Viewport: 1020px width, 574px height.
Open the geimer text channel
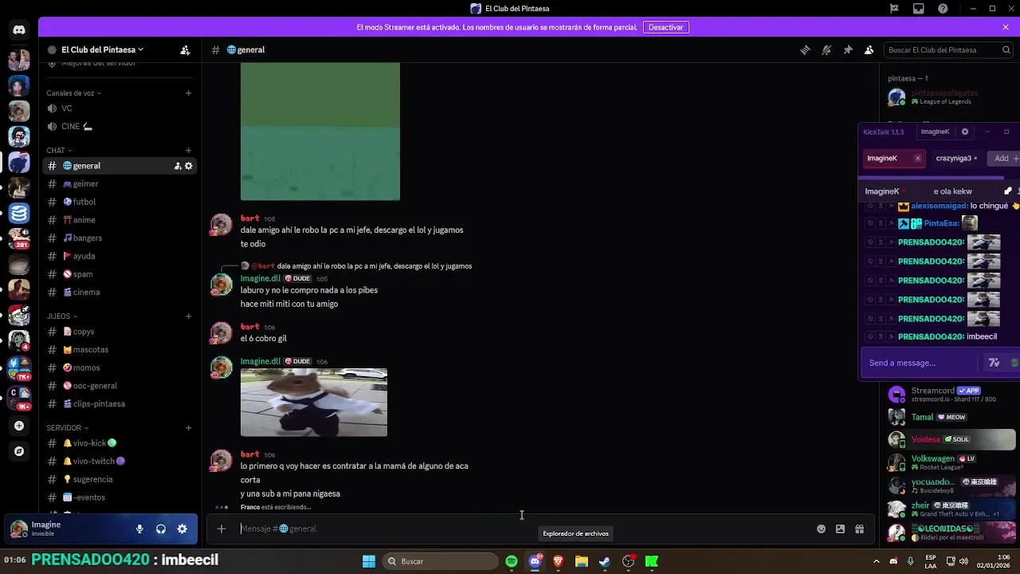[x=120, y=183]
